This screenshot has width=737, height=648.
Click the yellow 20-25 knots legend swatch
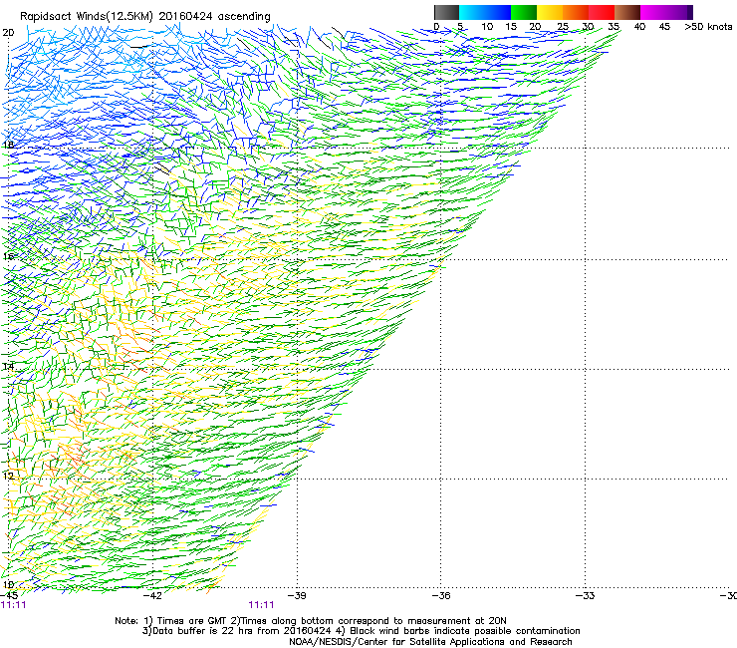coord(550,12)
